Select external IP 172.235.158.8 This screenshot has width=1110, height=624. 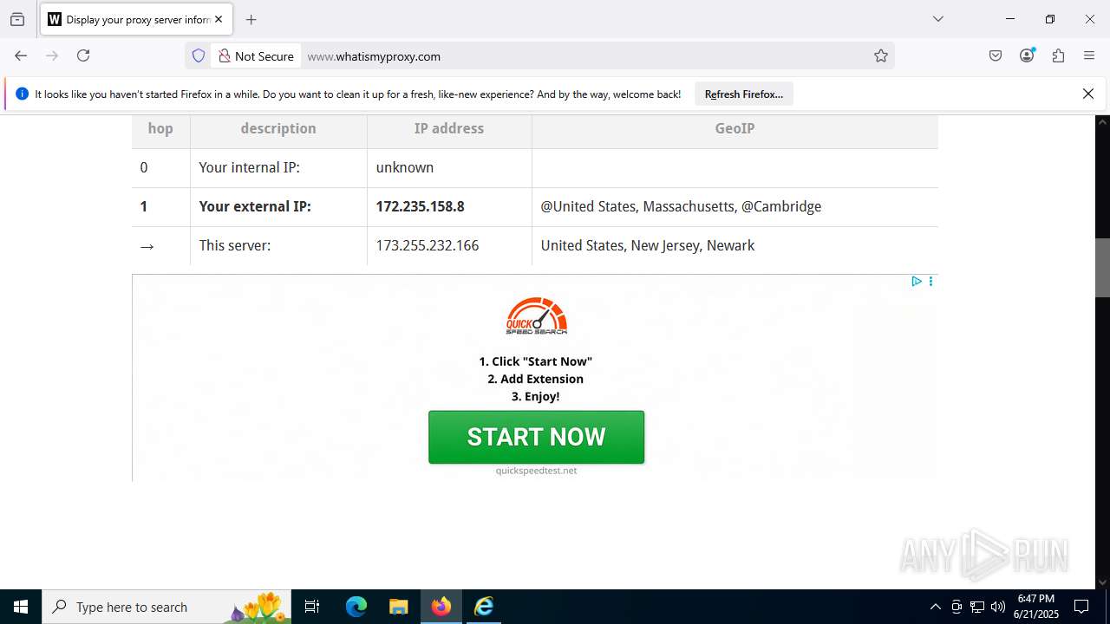[420, 206]
